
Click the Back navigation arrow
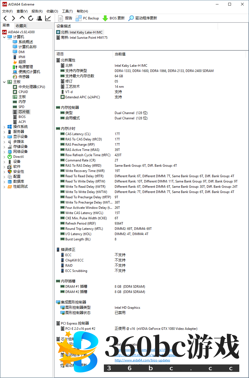pyautogui.click(x=5, y=18)
